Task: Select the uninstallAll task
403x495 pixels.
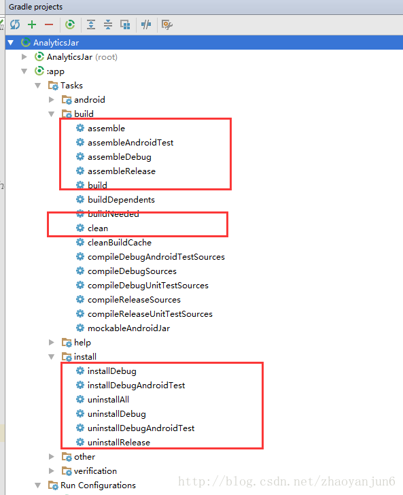Action: click(108, 400)
